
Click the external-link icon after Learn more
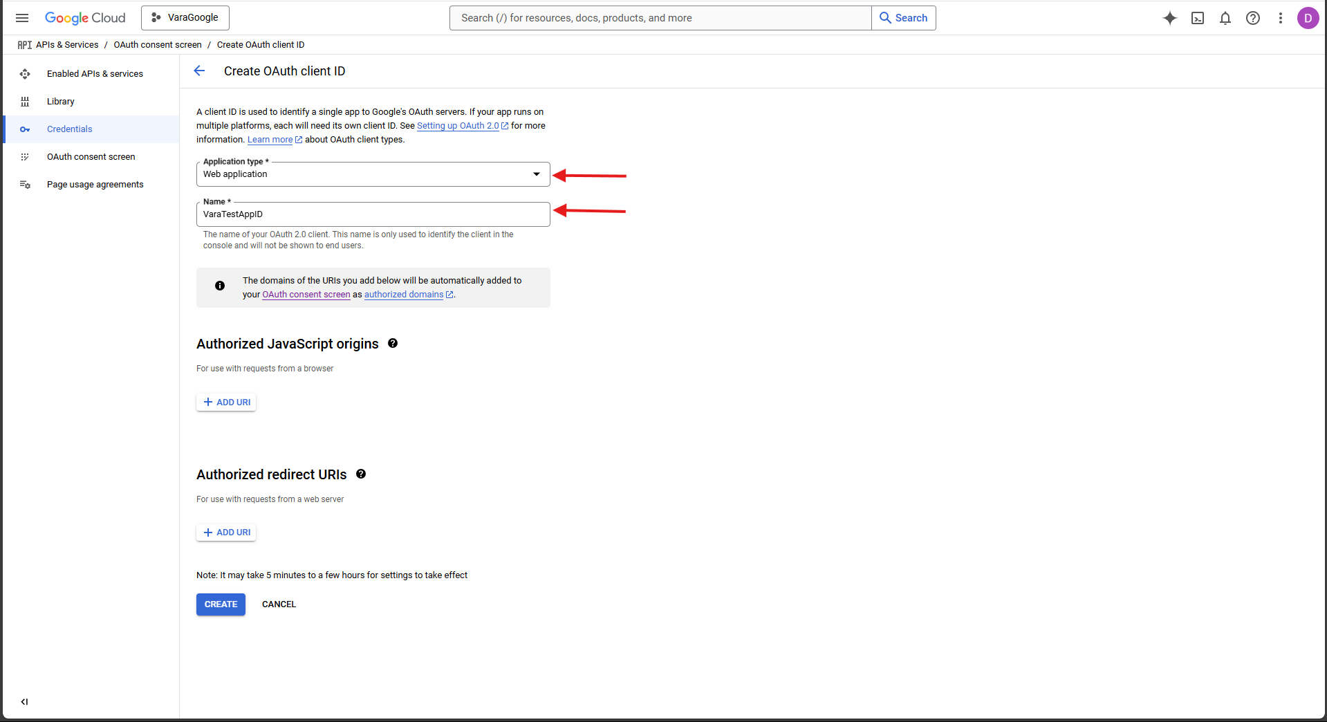(299, 140)
